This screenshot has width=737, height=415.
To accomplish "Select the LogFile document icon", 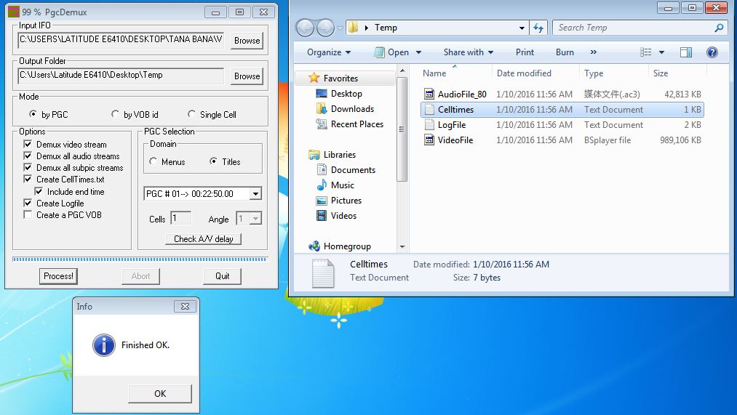I will point(429,125).
